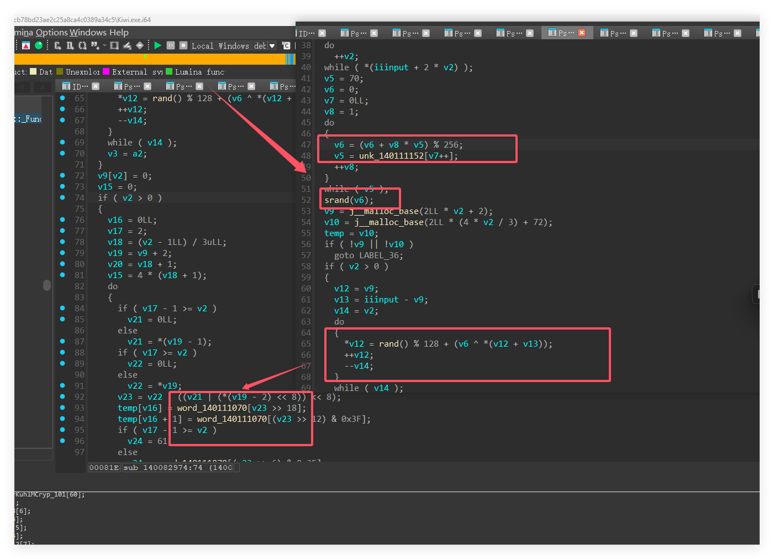
Task: Click the diamond-shaped toolbar icon
Action: tap(140, 45)
